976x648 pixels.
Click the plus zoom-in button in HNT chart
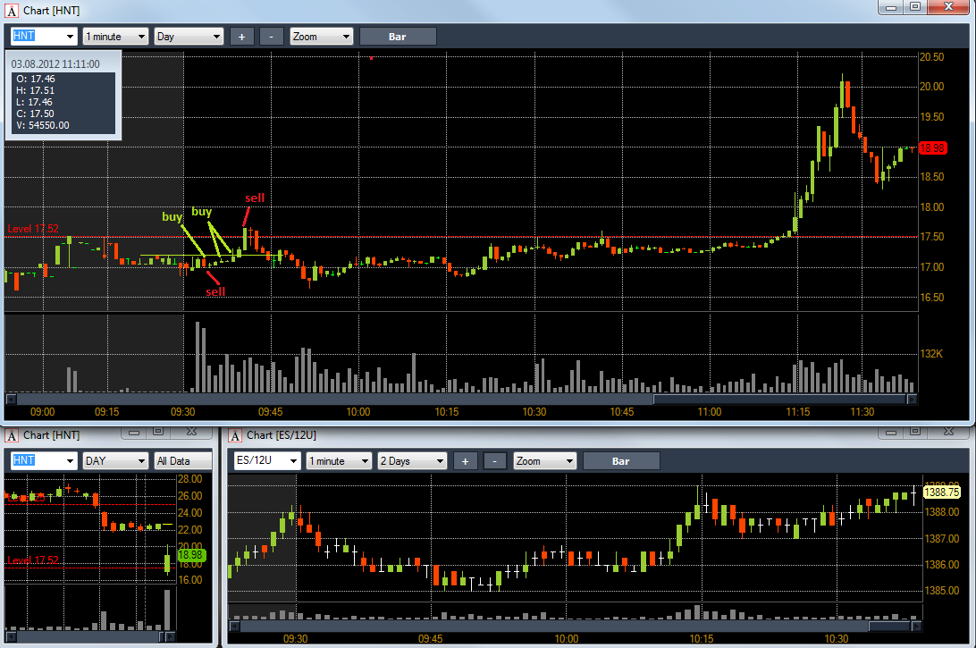click(x=241, y=36)
